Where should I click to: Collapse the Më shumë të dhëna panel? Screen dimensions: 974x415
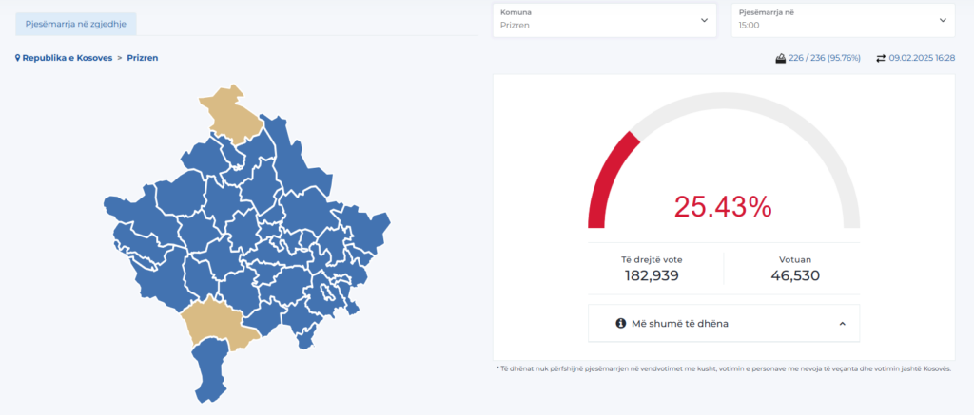click(x=842, y=324)
